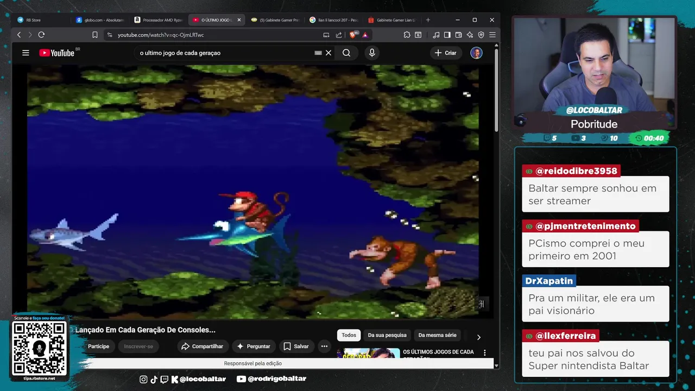
Task: Select the Da mesma série chip
Action: (438, 335)
